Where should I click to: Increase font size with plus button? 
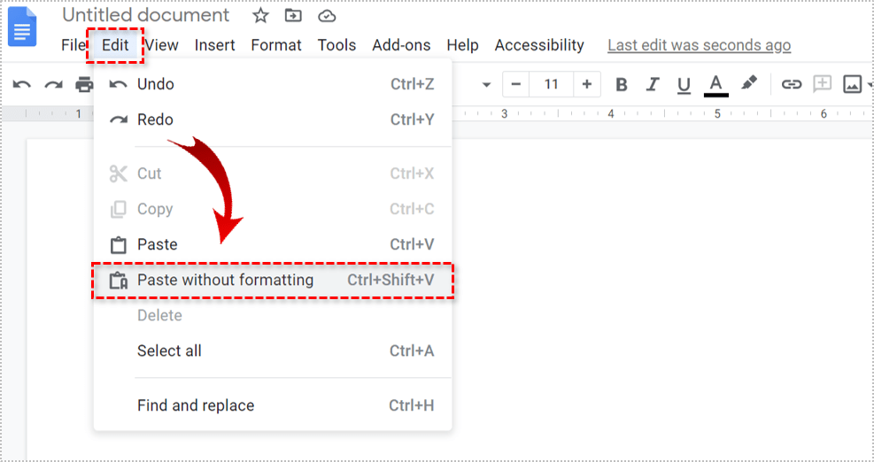[x=586, y=85]
